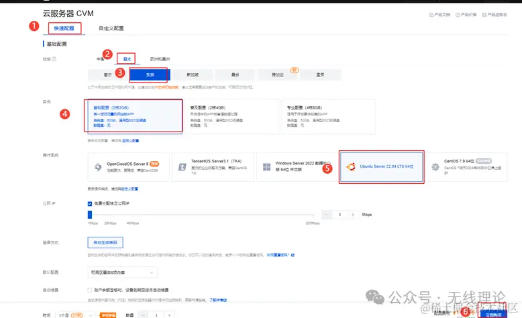Increase bandwidth with the plus stepper

click(352, 215)
